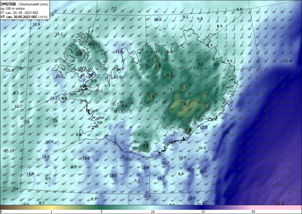Click the map value 3.9
The image size is (302, 214).
click(x=158, y=66)
